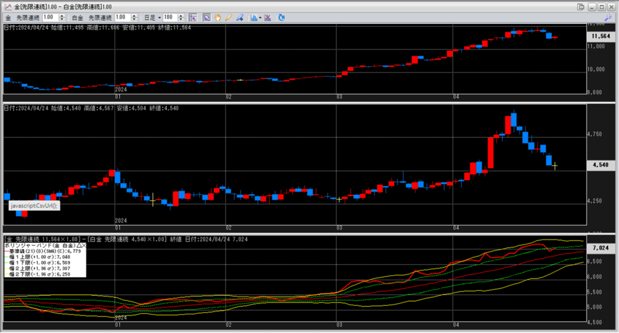Click the 金 symbol label in toolbar
Viewport: 619px width, 333px height.
click(x=9, y=17)
